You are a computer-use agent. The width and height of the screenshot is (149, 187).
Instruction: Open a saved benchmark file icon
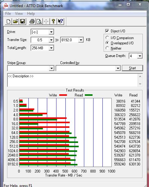click(x=15, y=22)
